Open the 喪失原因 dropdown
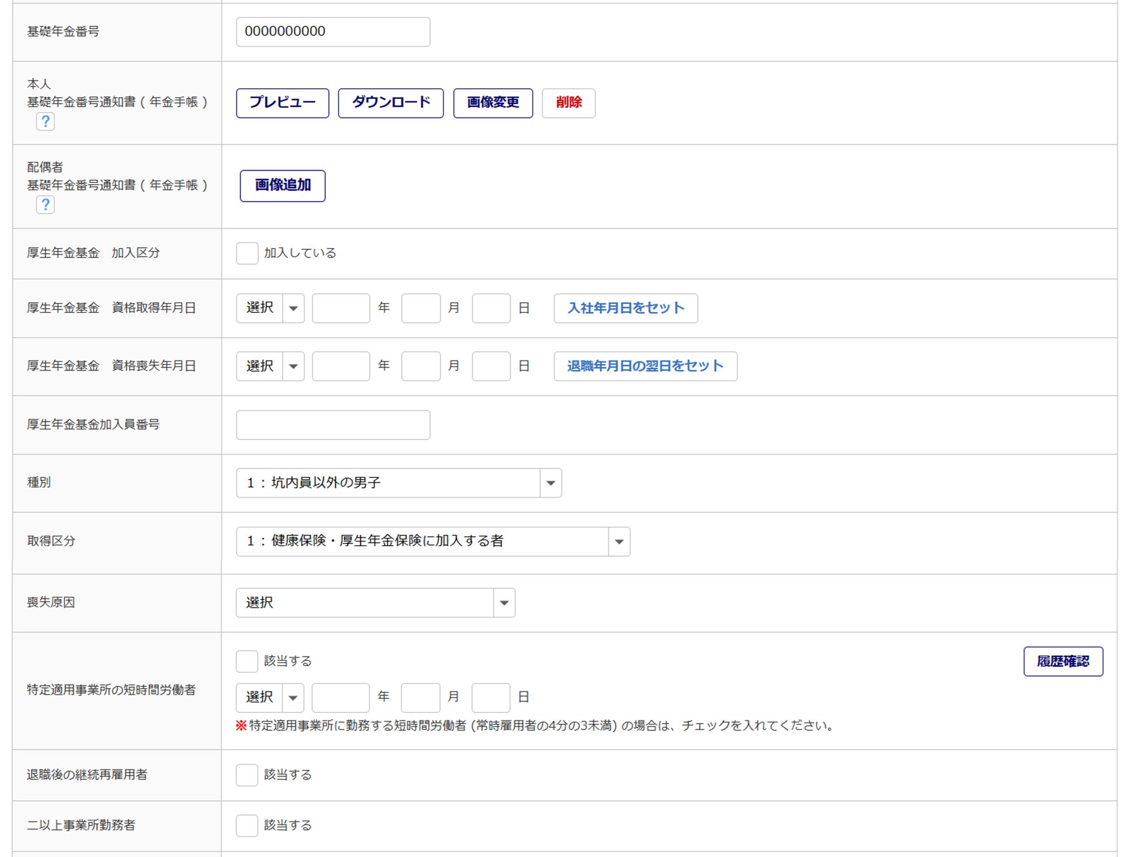This screenshot has height=857, width=1132. point(375,603)
